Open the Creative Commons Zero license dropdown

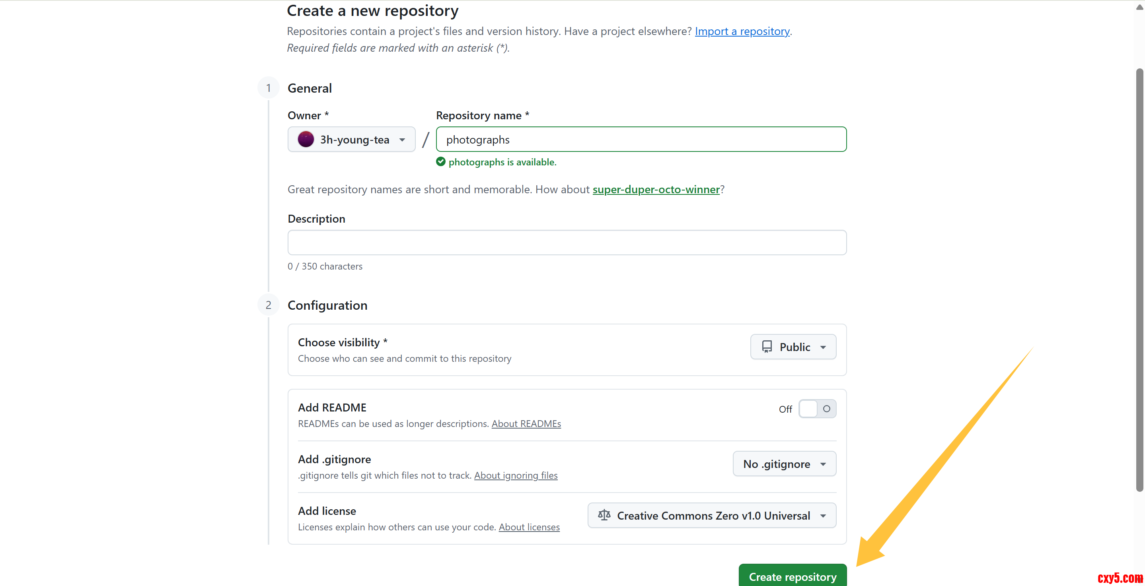[712, 515]
